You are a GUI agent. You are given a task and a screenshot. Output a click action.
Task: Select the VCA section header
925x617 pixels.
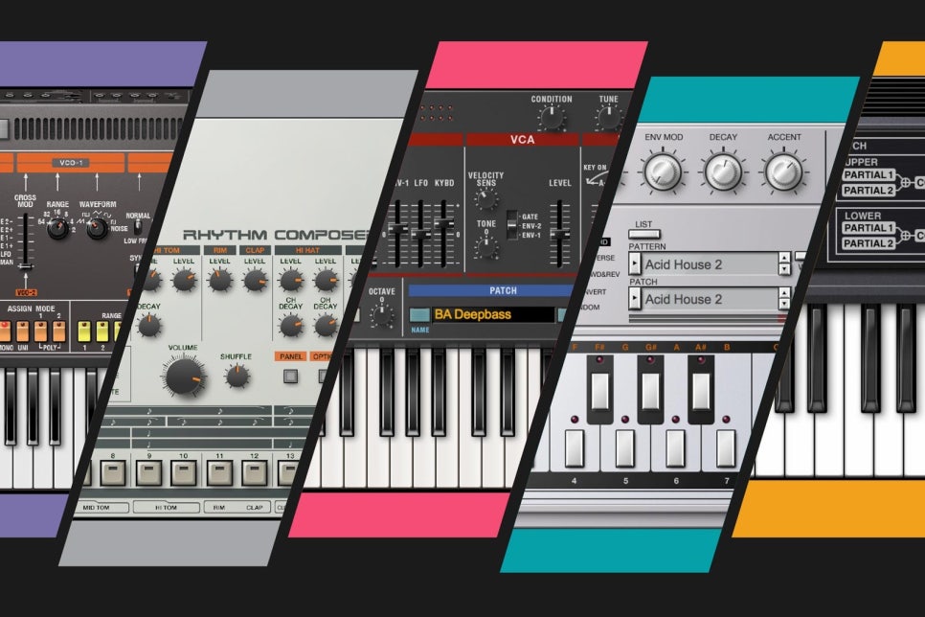[x=522, y=140]
